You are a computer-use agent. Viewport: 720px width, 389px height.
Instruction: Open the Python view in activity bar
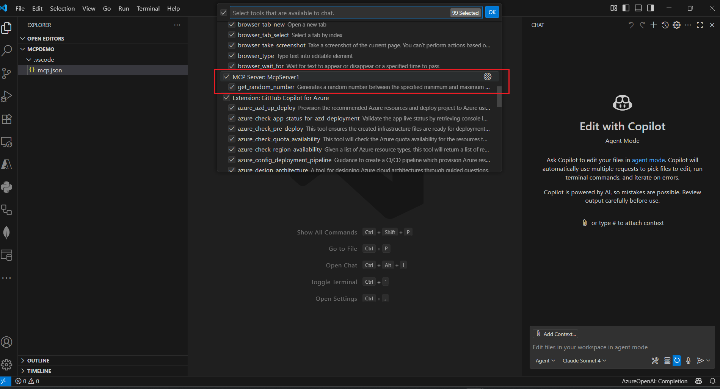(6, 187)
